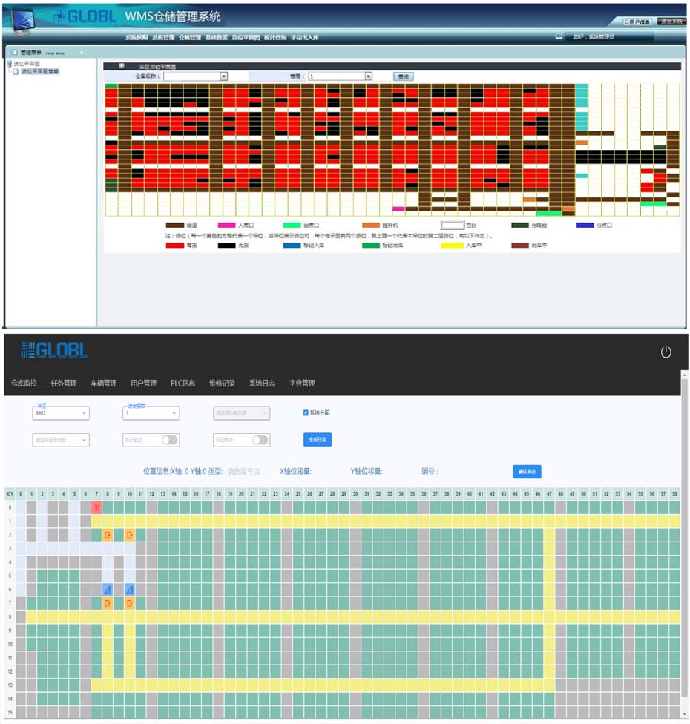Expand the 选择任务类型 dropdown
Viewport: 690px width, 724px height.
click(60, 440)
